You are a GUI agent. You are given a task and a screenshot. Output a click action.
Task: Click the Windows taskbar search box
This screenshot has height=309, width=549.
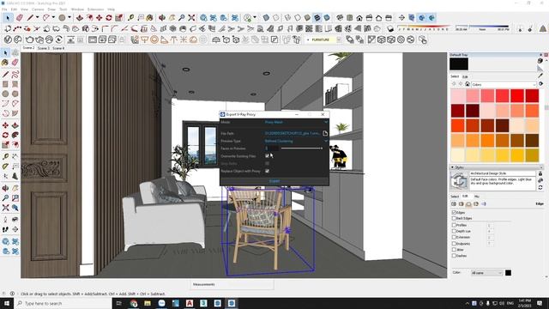[x=63, y=303]
